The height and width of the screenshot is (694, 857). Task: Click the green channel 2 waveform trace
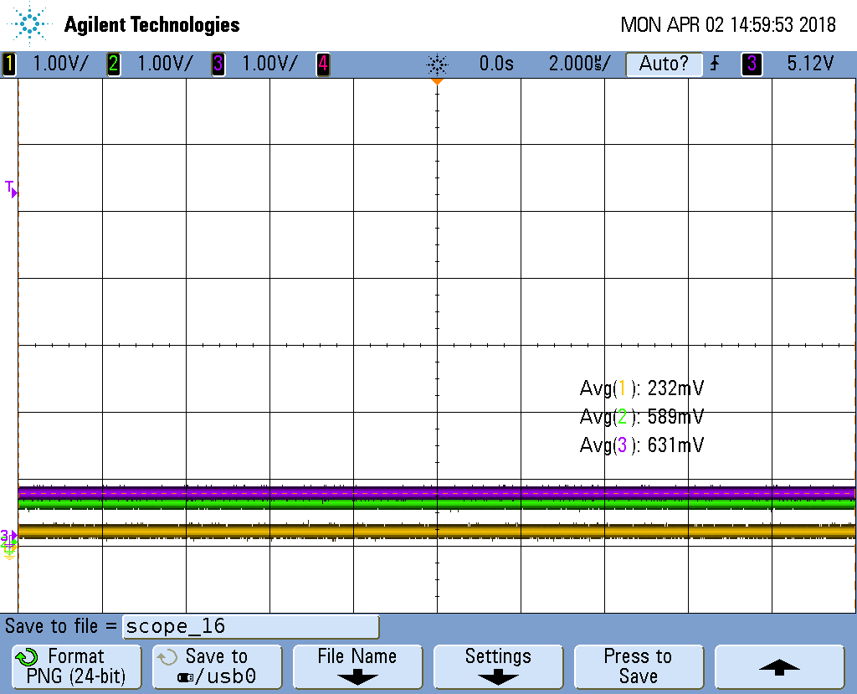(437, 504)
